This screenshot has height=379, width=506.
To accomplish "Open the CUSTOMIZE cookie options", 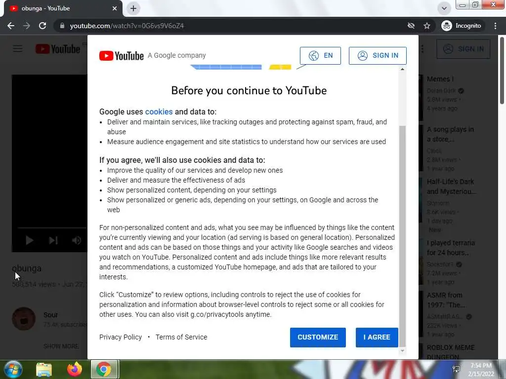I will (x=318, y=337).
